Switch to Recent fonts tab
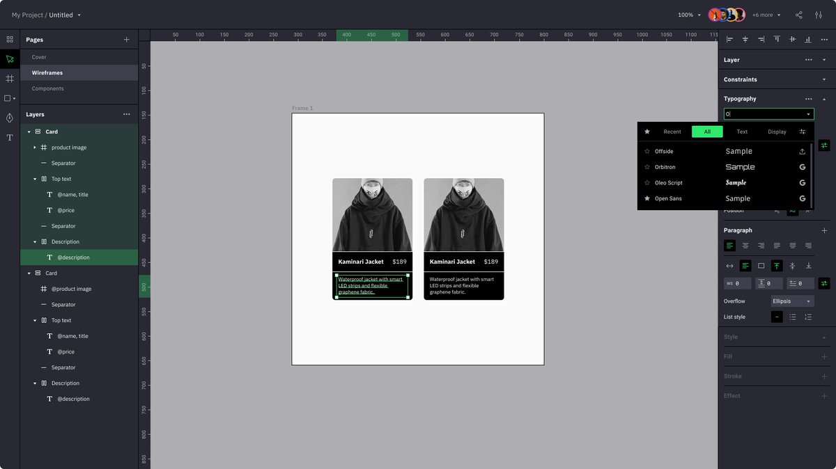 pos(672,132)
